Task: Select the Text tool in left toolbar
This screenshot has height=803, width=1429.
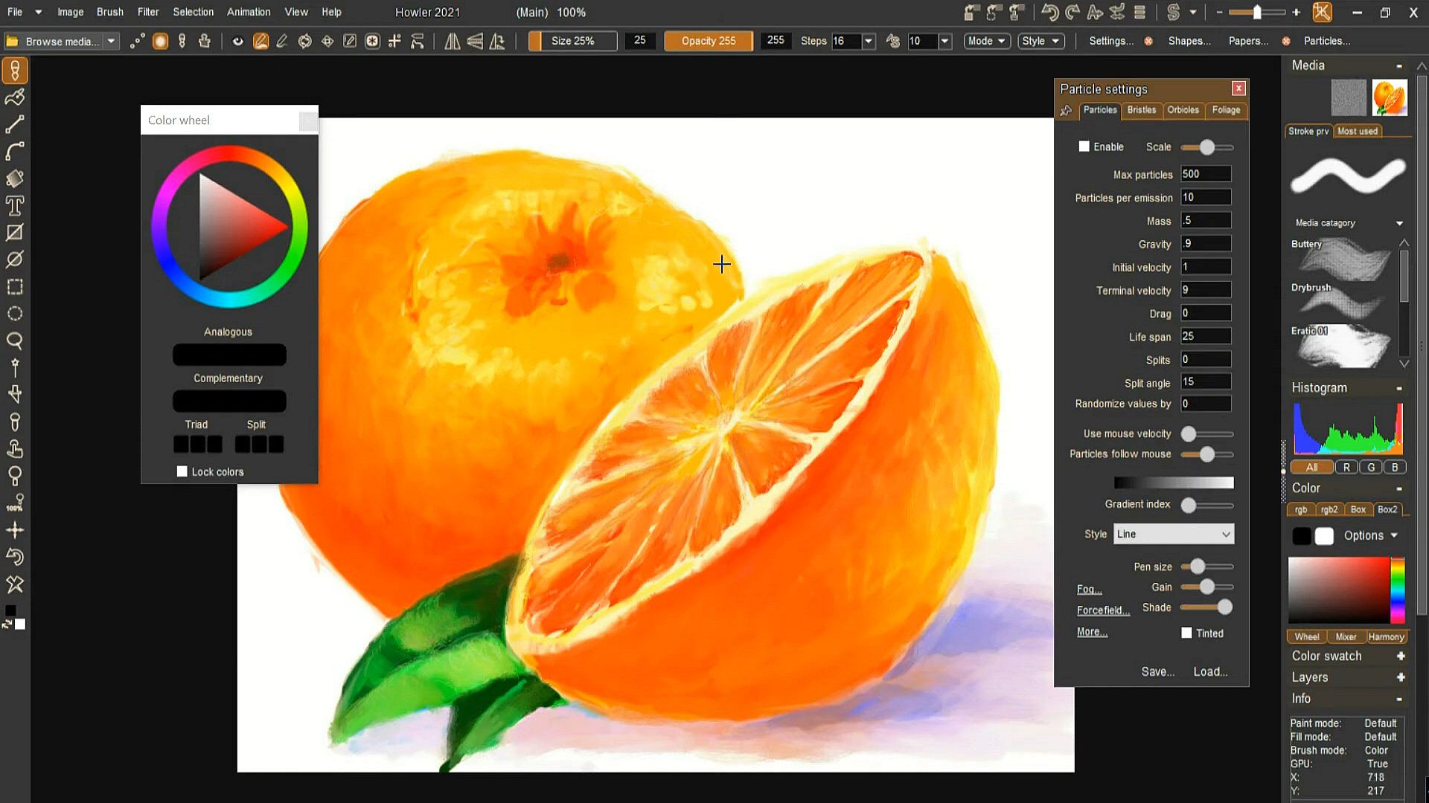Action: tap(15, 206)
